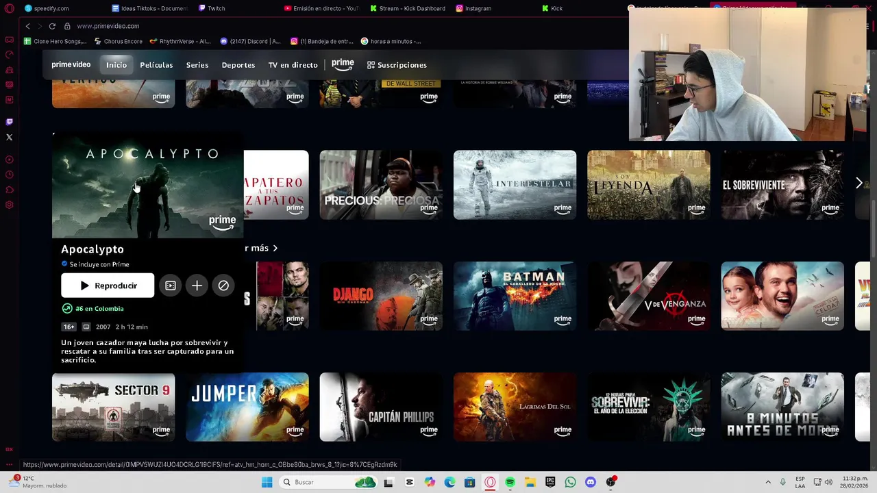Click the site lock security icon
Screen dimensions: 877x493
(67, 26)
